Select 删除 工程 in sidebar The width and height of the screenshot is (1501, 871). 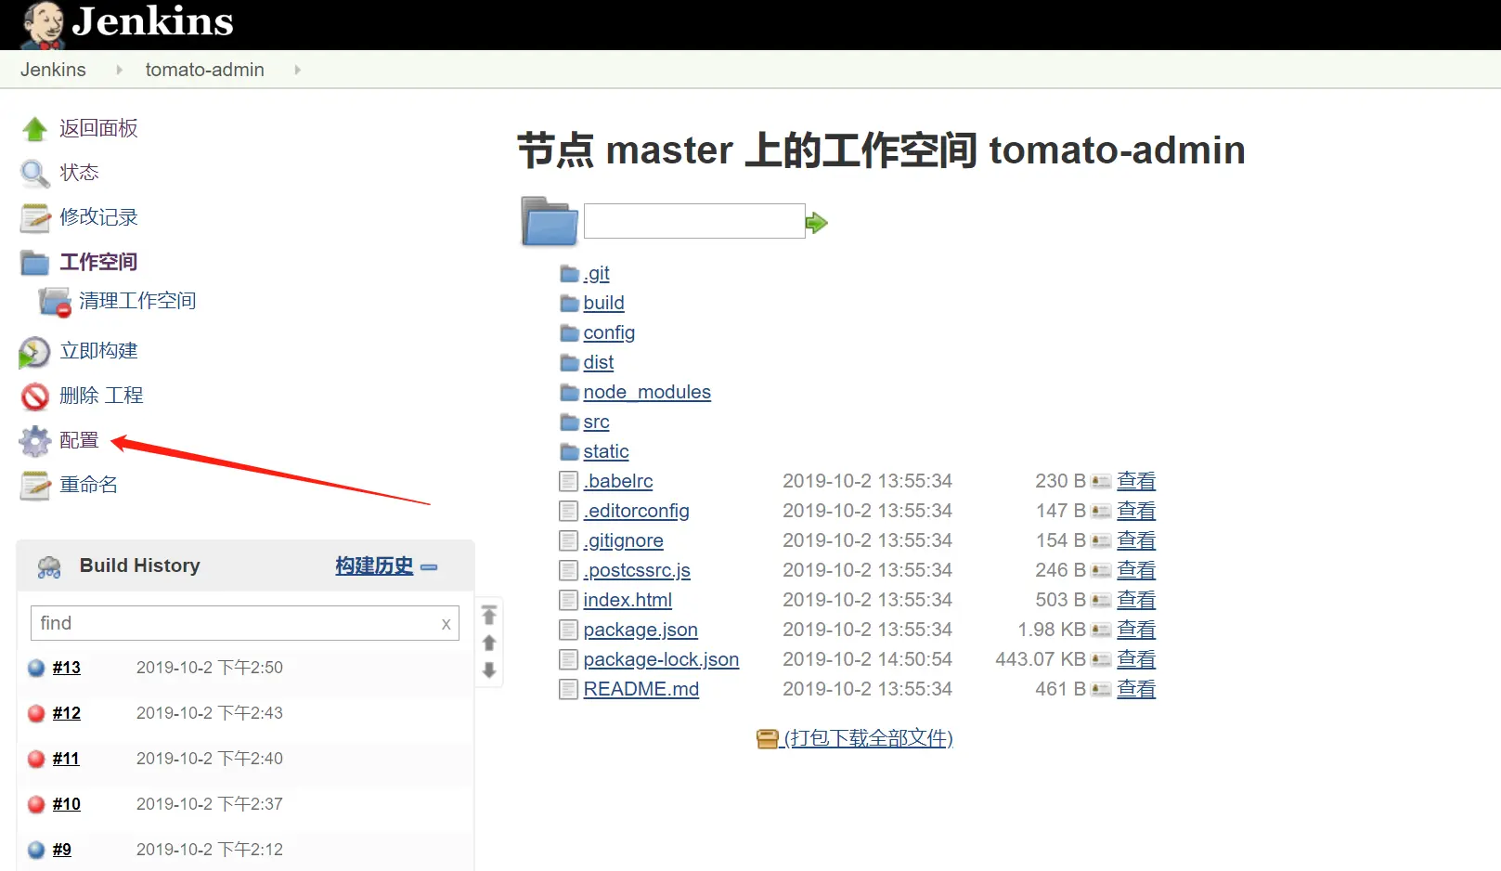(102, 396)
